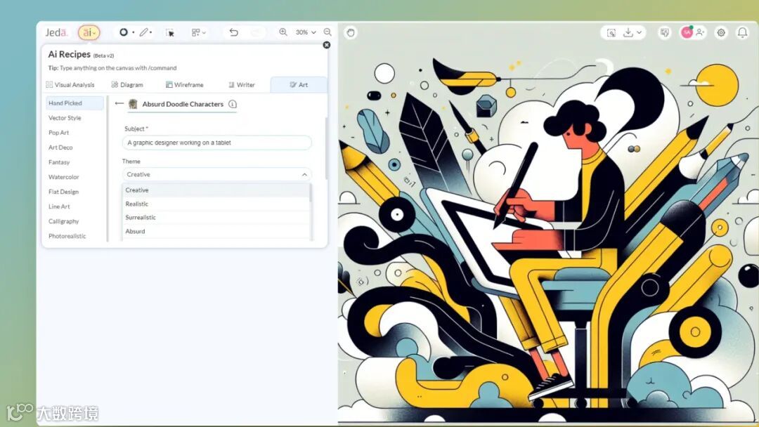The height and width of the screenshot is (427, 759).
Task: Open the add widgets grid dropdown
Action: [x=198, y=32]
